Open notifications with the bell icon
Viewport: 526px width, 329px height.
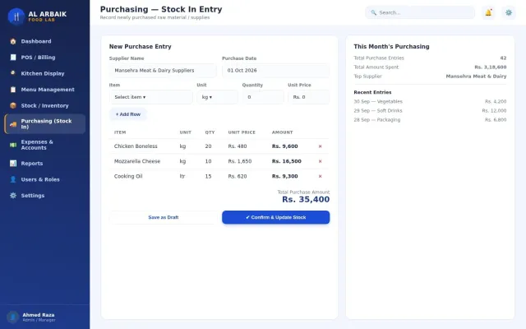(x=488, y=13)
